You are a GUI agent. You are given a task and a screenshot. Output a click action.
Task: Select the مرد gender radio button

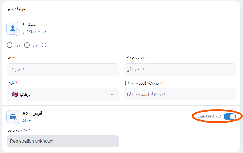[x=10, y=45]
